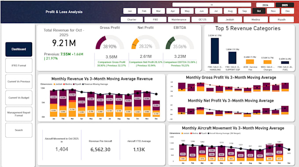The width and height of the screenshot is (299, 167).
Task: Click the 1.13K aircraft YTD average value
Action: [x=139, y=150]
